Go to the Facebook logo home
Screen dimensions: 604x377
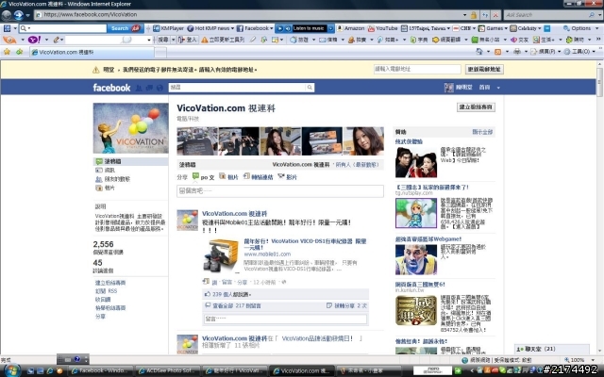point(111,88)
